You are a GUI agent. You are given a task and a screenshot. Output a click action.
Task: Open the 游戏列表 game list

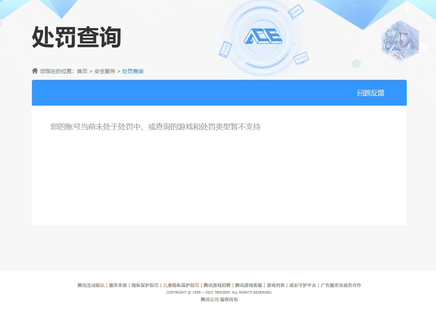[x=275, y=285]
